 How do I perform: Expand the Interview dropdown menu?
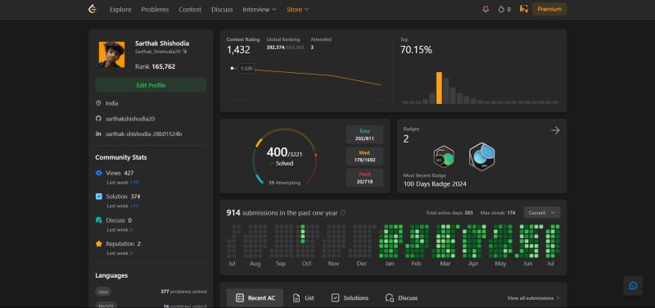pyautogui.click(x=260, y=9)
